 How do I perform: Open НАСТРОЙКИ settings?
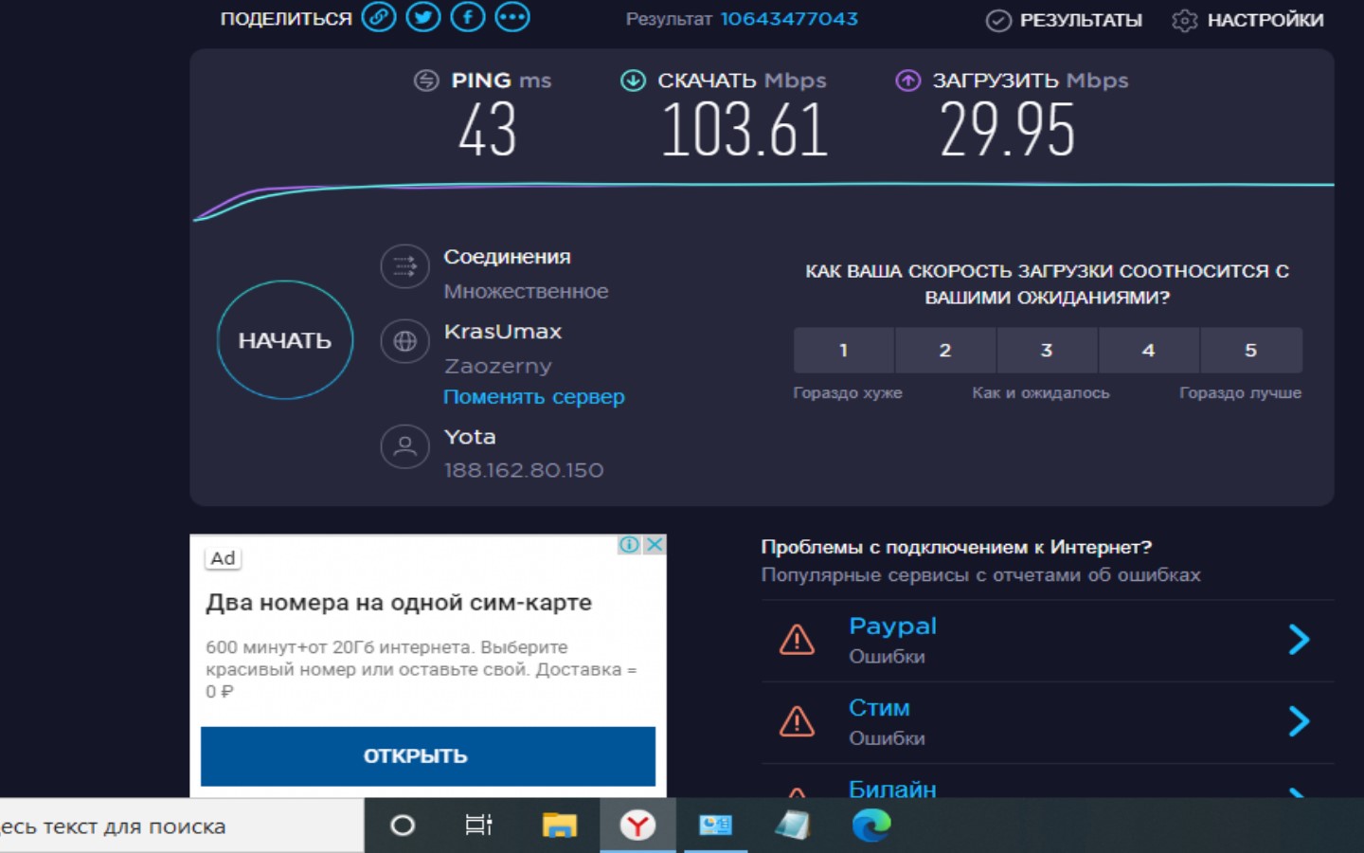1265,20
